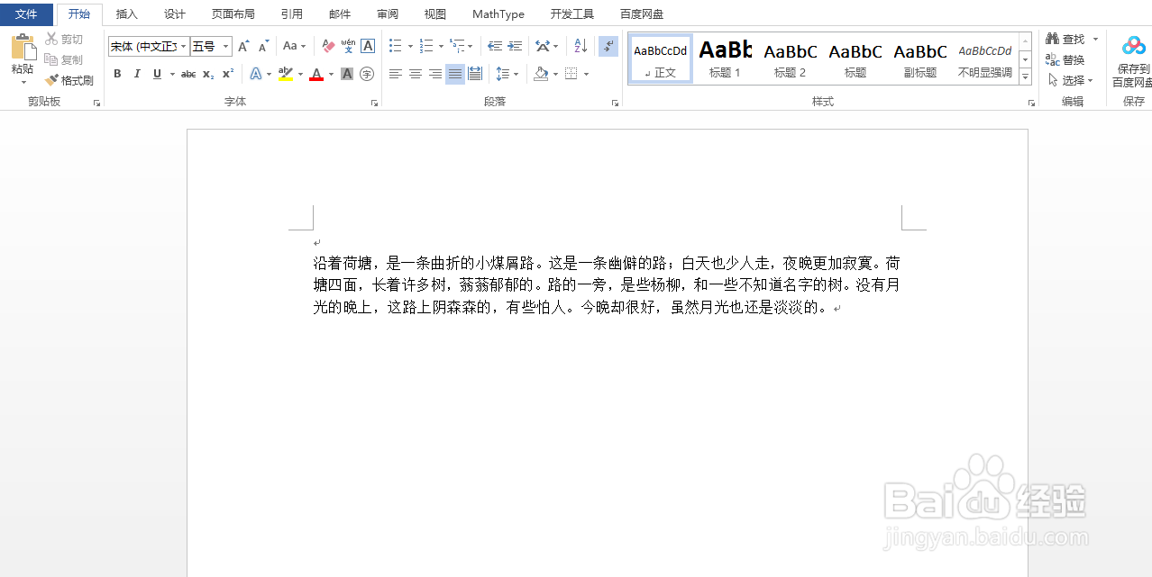The width and height of the screenshot is (1152, 577).
Task: Apply subscript formatting
Action: point(208,74)
